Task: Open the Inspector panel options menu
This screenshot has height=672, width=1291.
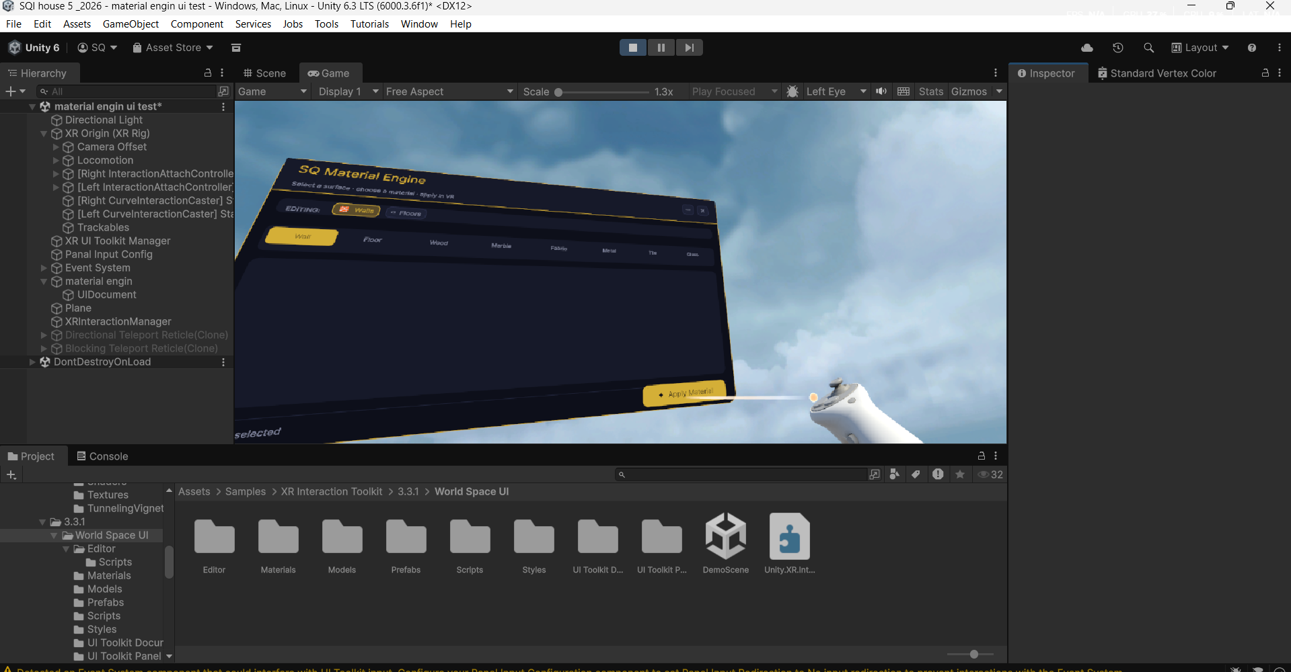Action: [x=1280, y=73]
